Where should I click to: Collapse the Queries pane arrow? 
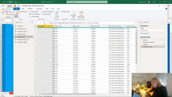point(32,22)
